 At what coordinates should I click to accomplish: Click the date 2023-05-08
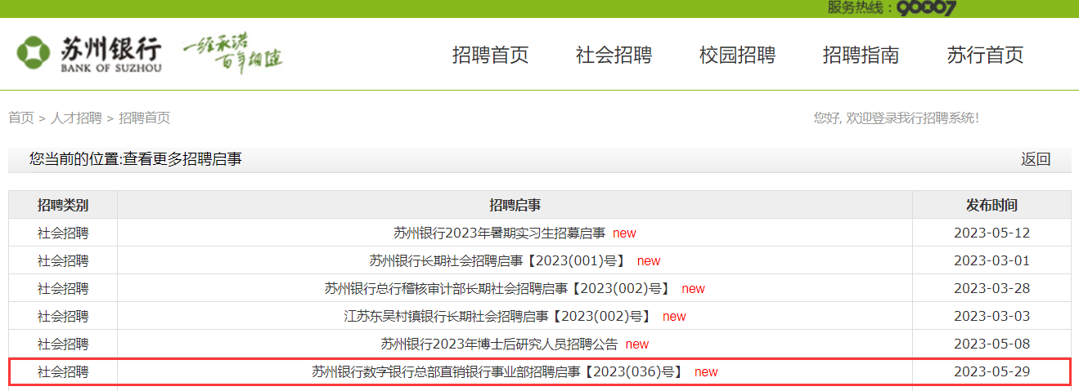pyautogui.click(x=991, y=344)
